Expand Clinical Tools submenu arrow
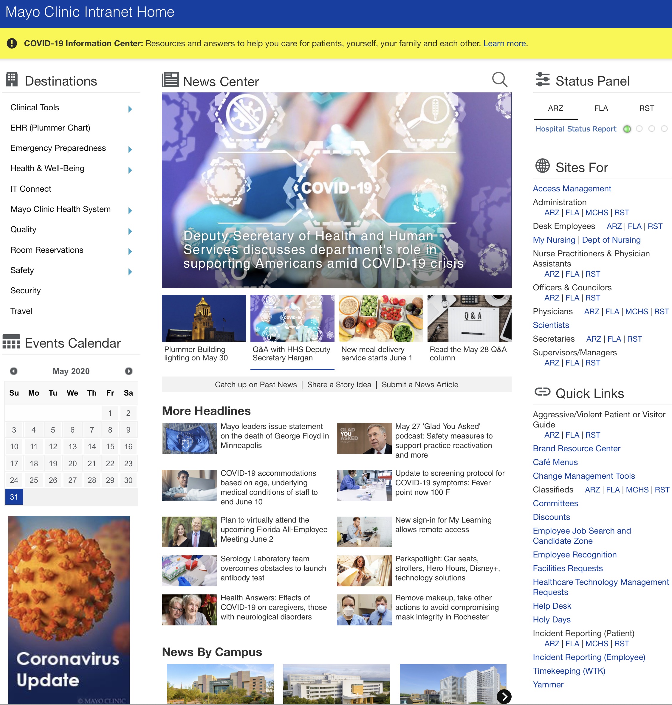672x705 pixels. click(130, 109)
